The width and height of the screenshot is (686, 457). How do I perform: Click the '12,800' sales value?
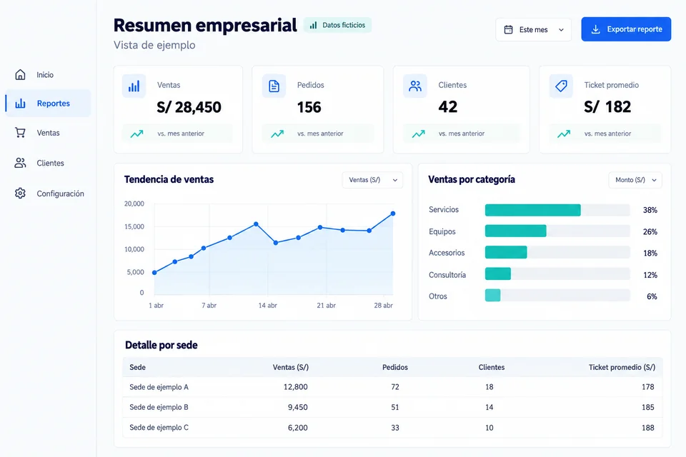pos(295,387)
